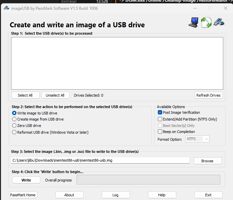Viewport: 233px width, 200px height.
Task: Exit the imageUSB application
Action: (208, 195)
